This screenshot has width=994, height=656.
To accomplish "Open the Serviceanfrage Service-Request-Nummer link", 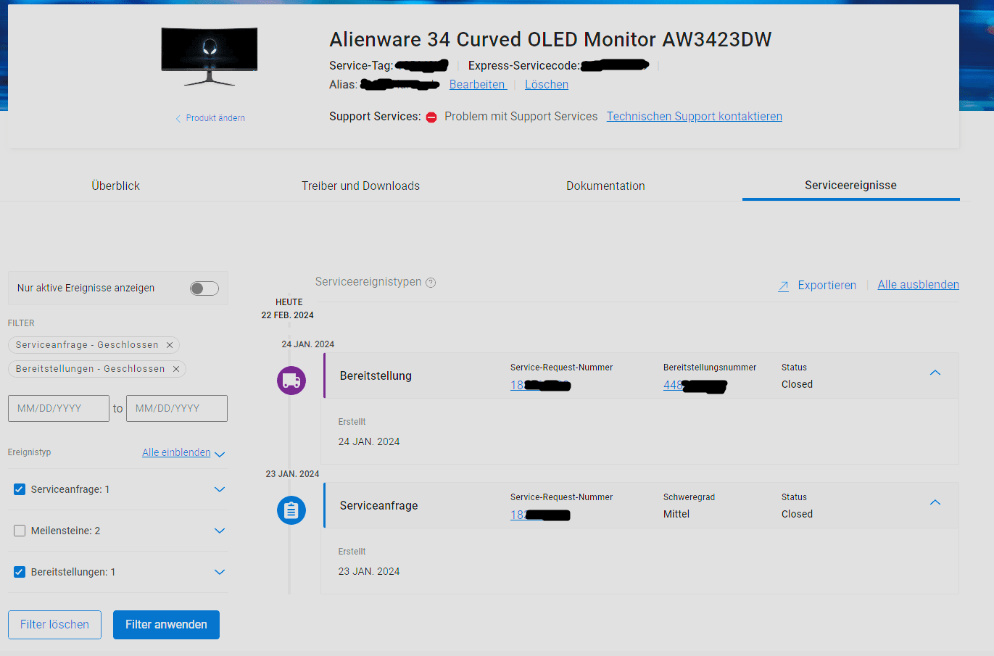I will [x=540, y=515].
